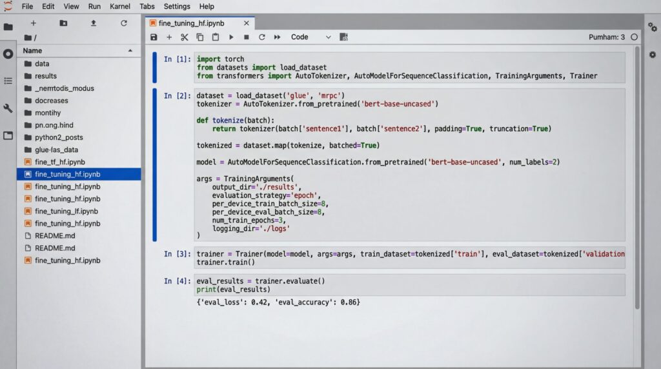661x369 pixels.
Task: Open the View menu
Action: (x=71, y=6)
